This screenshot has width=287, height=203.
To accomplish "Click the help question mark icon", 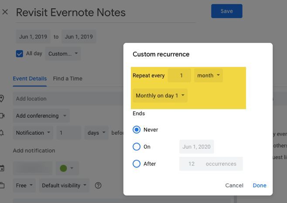I will 98,186.
